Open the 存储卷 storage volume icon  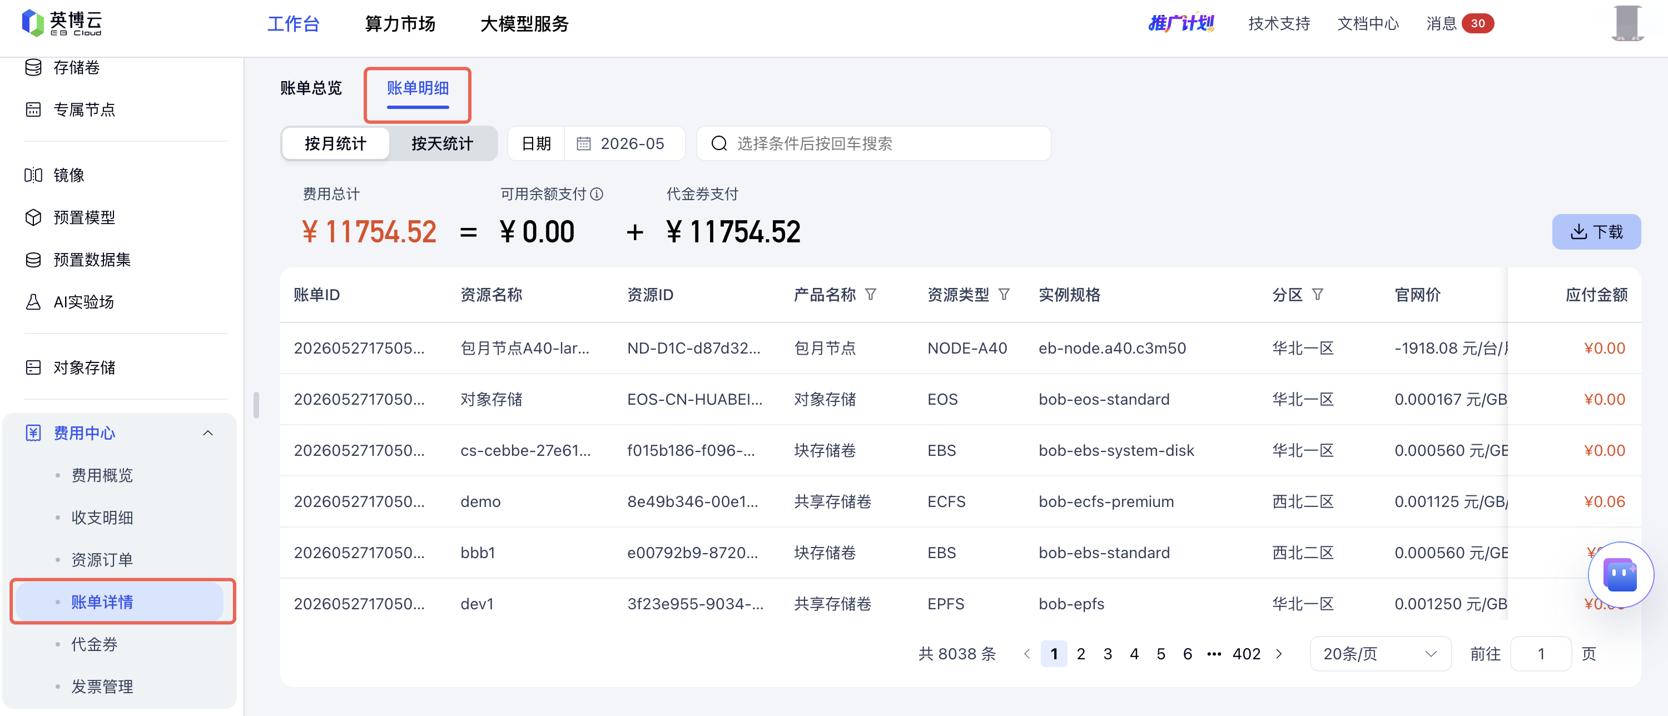(33, 67)
